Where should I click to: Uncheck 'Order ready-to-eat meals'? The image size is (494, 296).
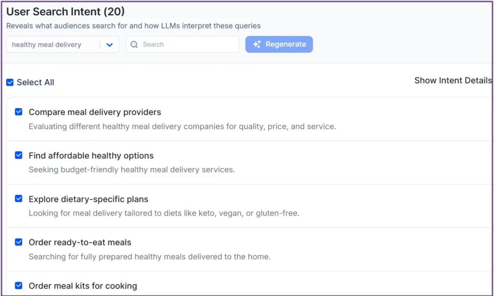(19, 242)
